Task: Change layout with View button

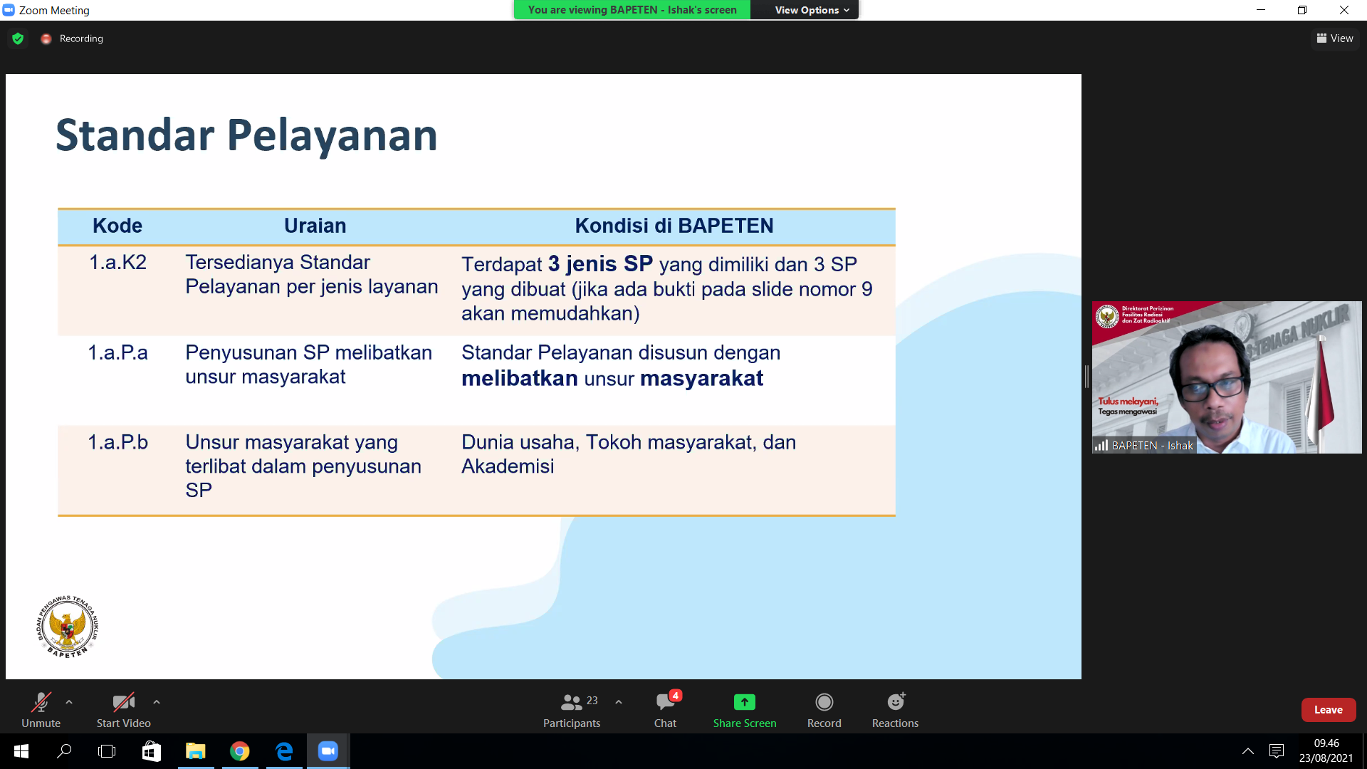Action: point(1335,38)
